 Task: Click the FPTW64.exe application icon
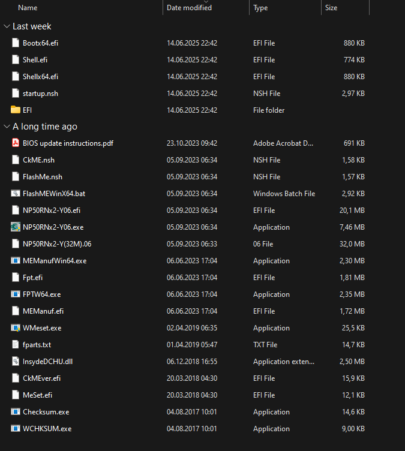coord(16,294)
